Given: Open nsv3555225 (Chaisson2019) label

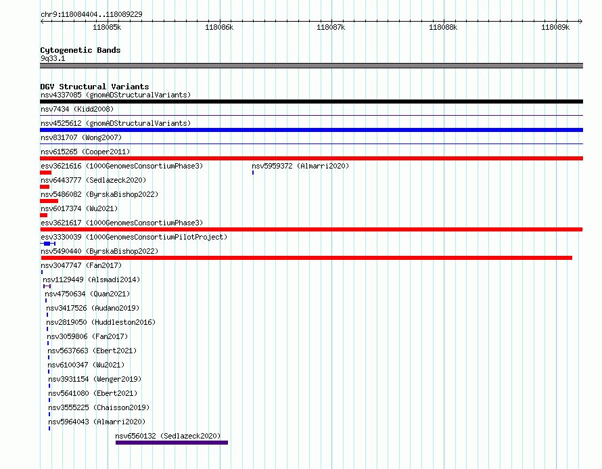Looking at the screenshot, I should (x=99, y=407).
